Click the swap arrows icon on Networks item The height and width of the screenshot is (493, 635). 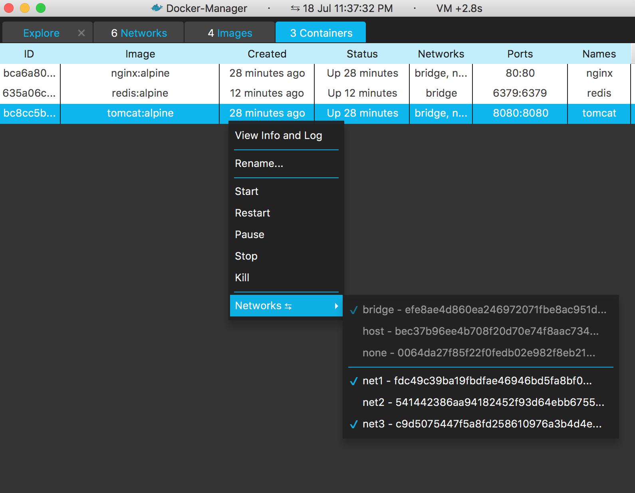point(288,306)
